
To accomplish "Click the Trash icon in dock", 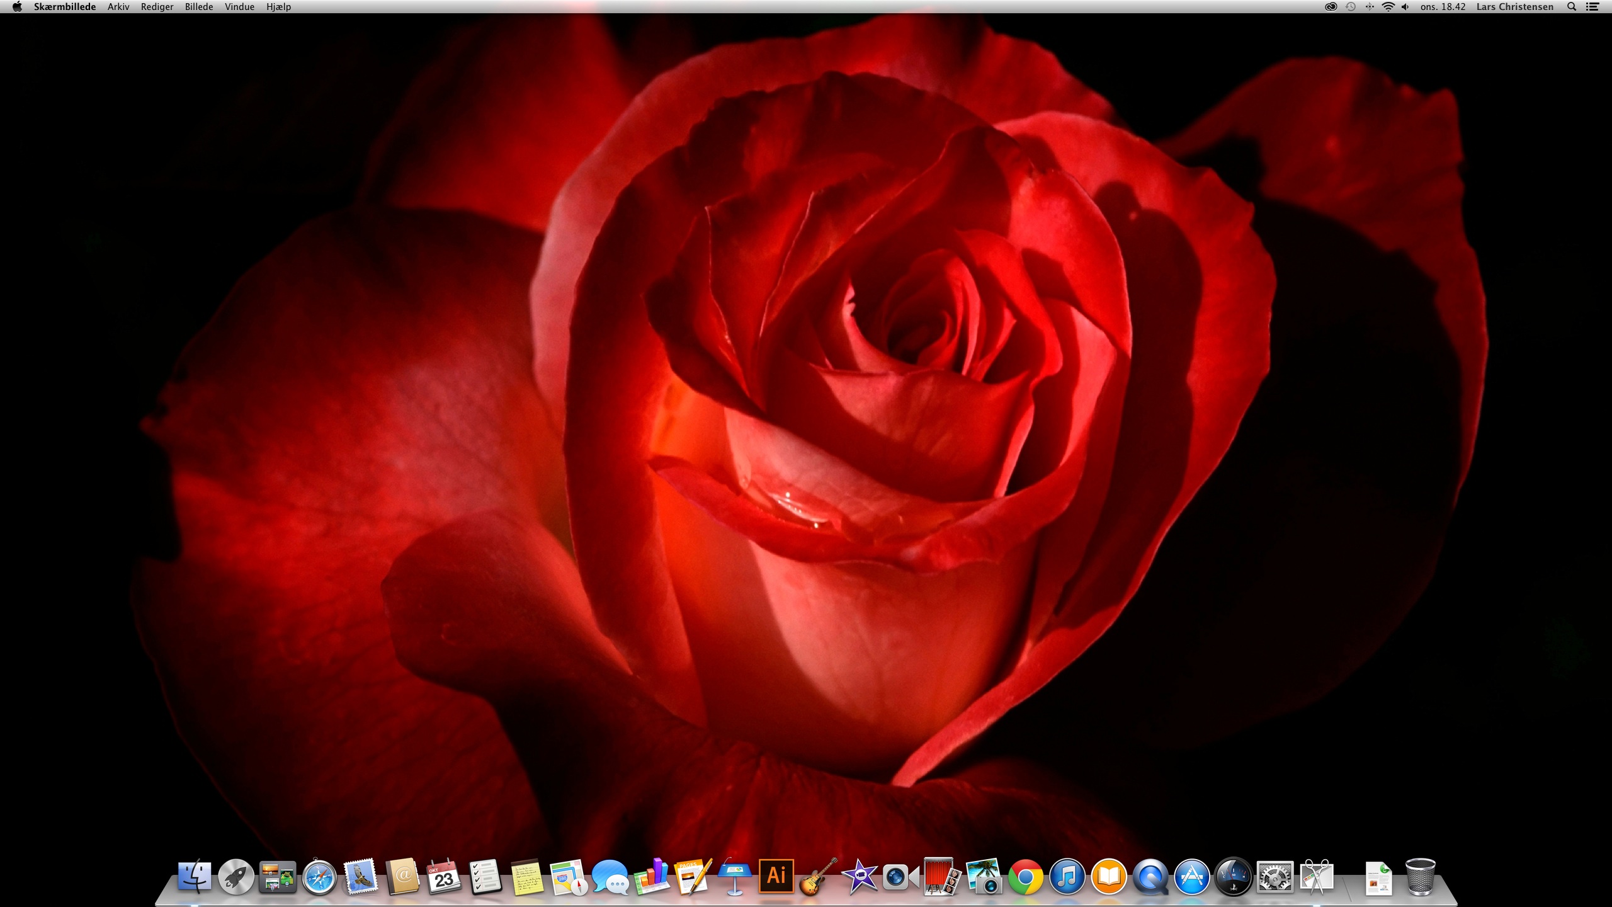I will [x=1420, y=876].
